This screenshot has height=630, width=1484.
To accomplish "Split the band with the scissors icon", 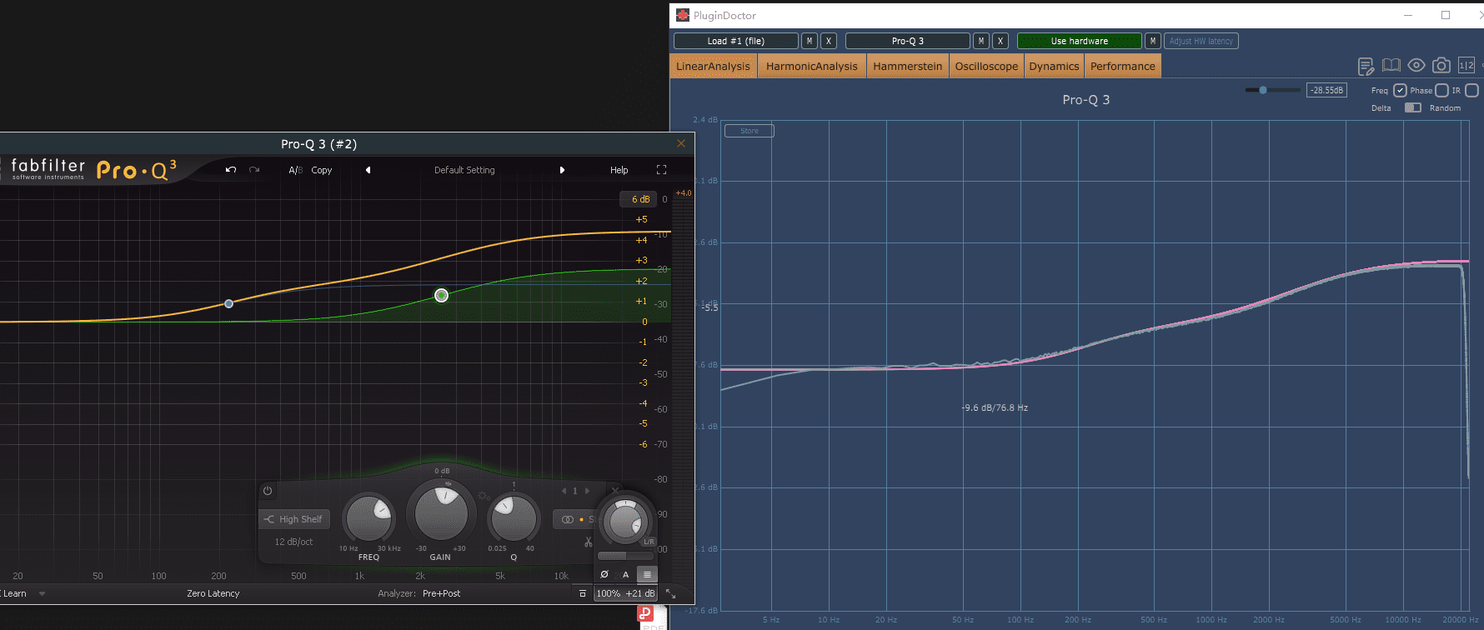I will click(588, 542).
